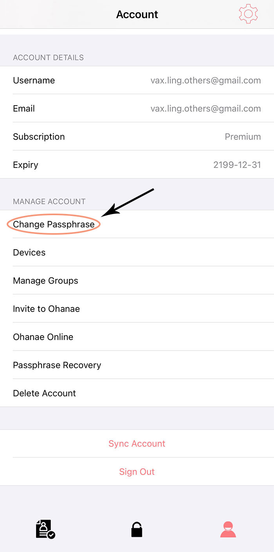Open the documents tab with checkmark icon

pyautogui.click(x=45, y=529)
